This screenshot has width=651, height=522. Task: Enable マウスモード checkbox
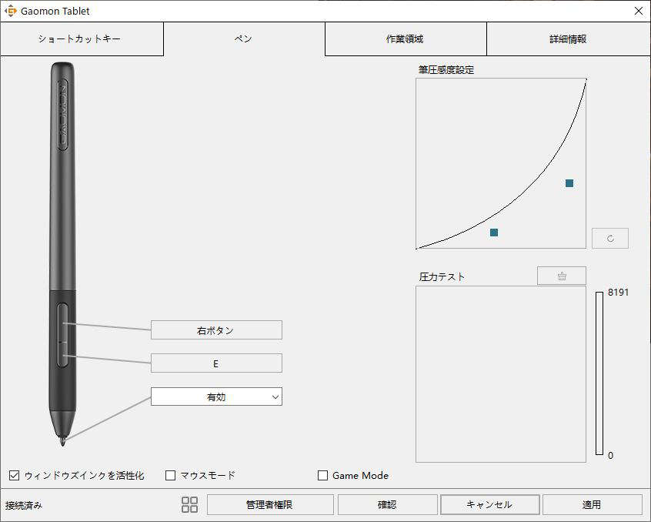[x=170, y=475]
